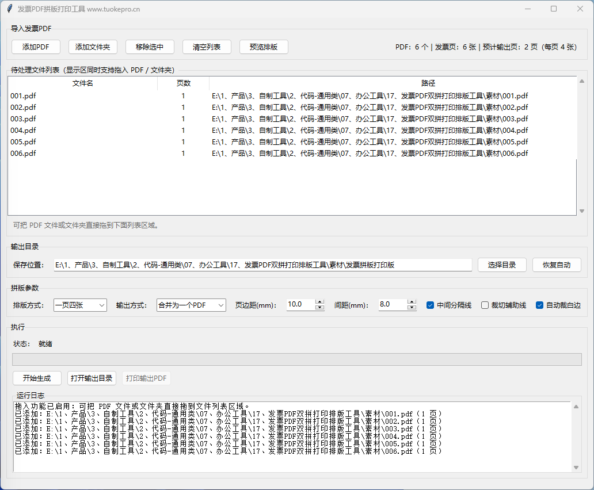Increase 页边距 value with up spinner arrow
This screenshot has height=490, width=594.
[x=319, y=302]
